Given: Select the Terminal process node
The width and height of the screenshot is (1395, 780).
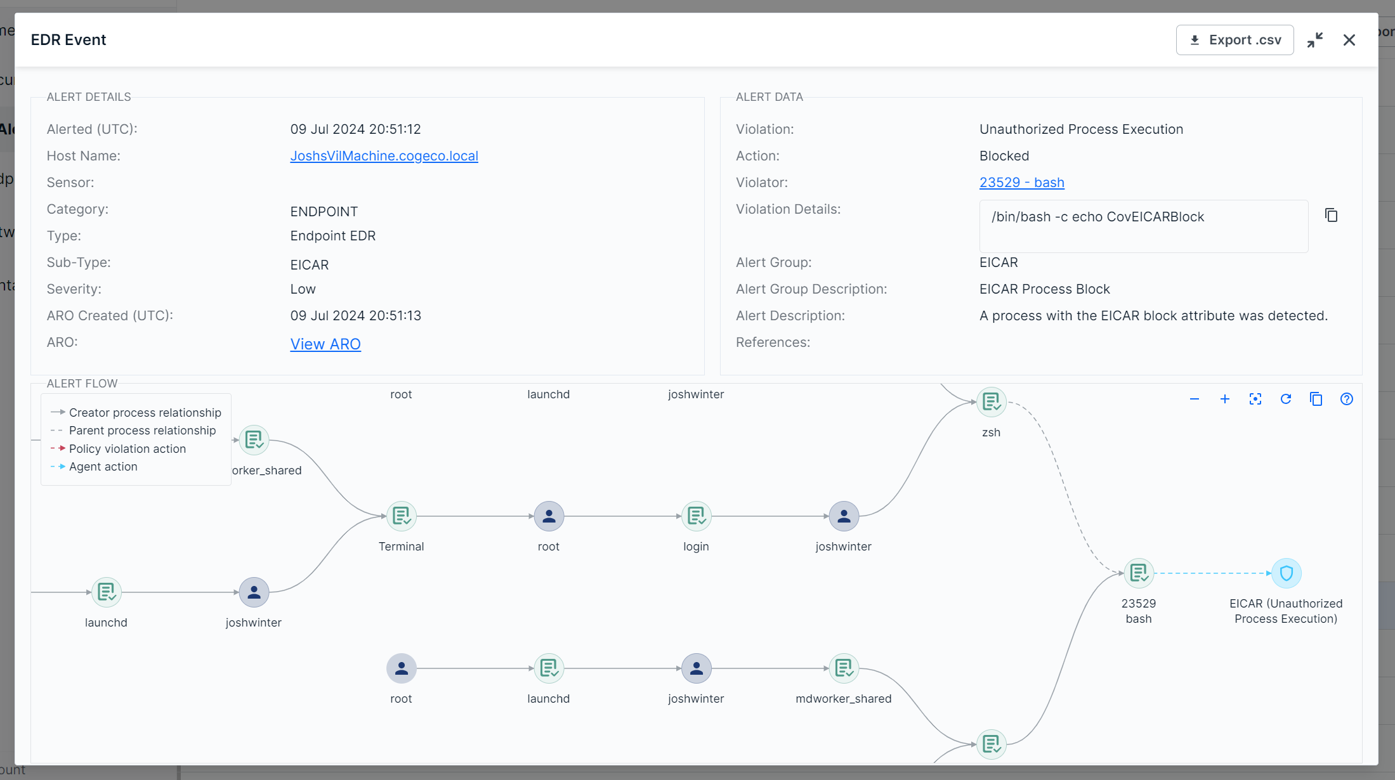Looking at the screenshot, I should click(x=401, y=516).
